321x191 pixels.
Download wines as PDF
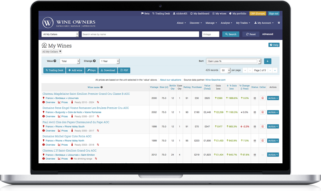coord(124,70)
